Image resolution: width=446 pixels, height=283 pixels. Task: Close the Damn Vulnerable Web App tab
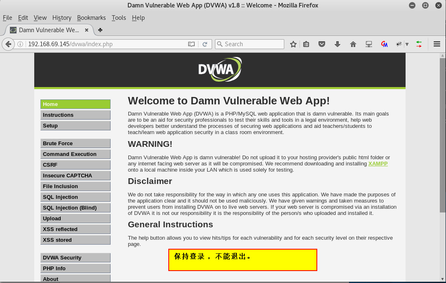87,30
